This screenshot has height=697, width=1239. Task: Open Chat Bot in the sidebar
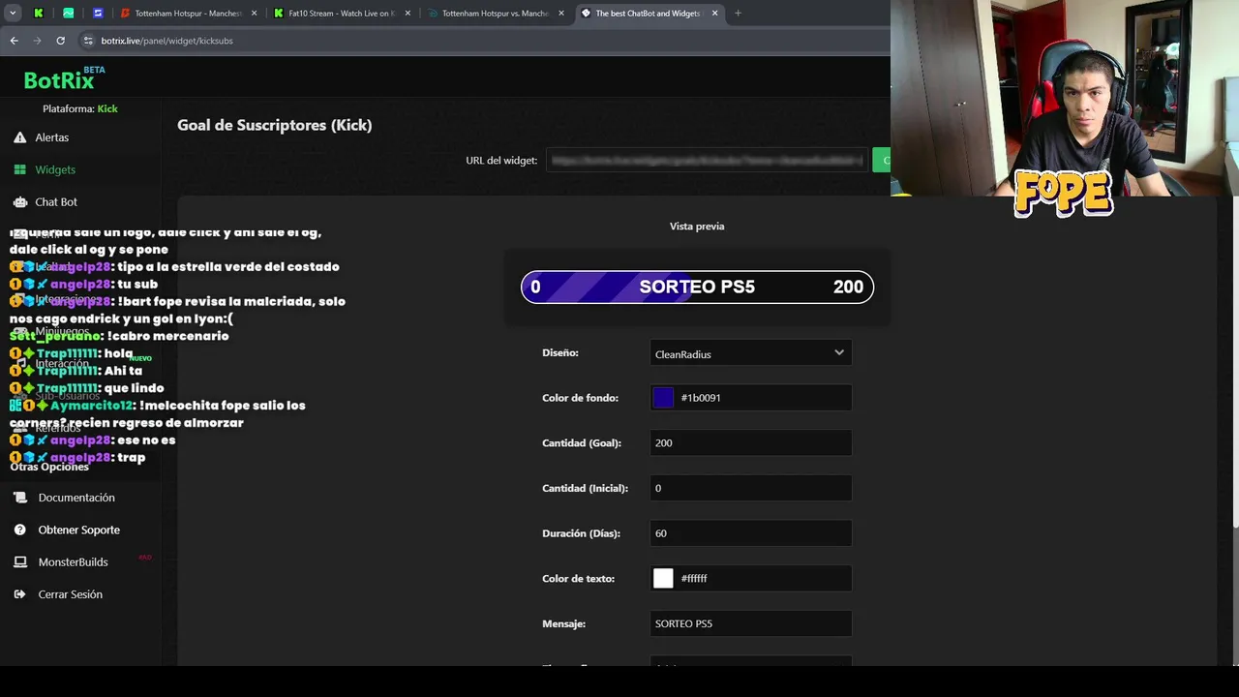tap(56, 201)
